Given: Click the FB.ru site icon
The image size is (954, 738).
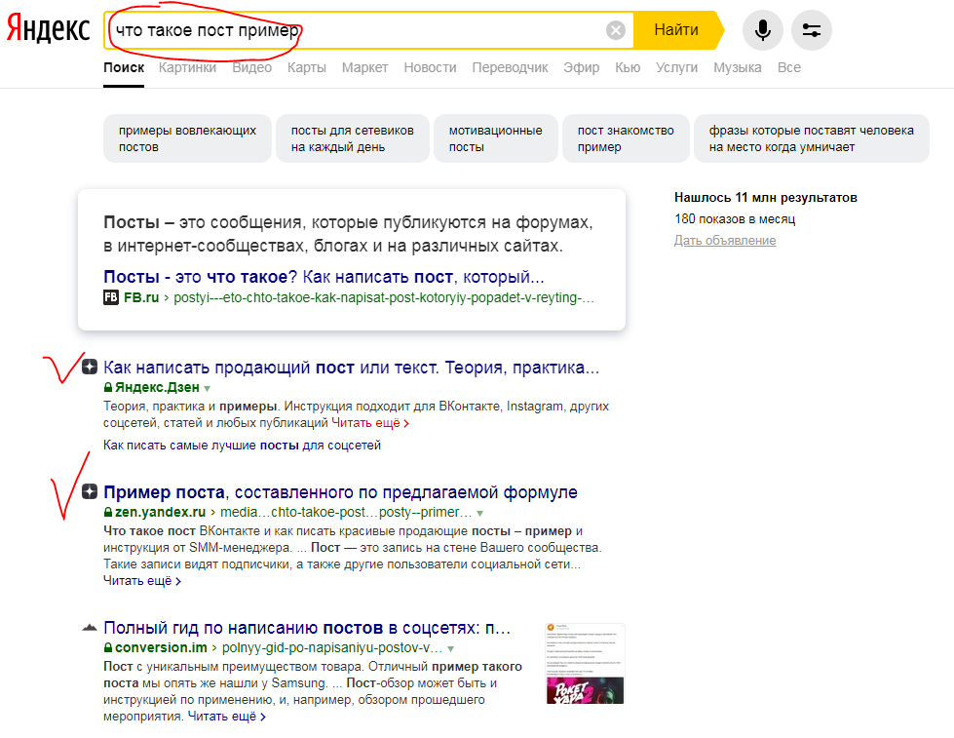Looking at the screenshot, I should pos(111,297).
